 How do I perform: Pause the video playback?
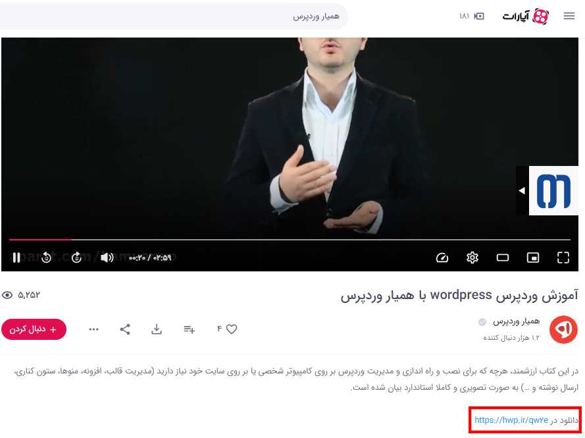[16, 258]
